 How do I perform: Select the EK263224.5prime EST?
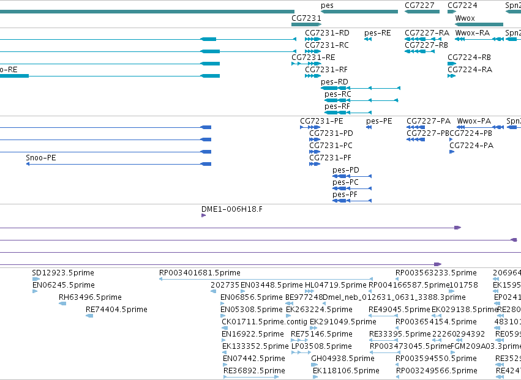[x=288, y=316]
